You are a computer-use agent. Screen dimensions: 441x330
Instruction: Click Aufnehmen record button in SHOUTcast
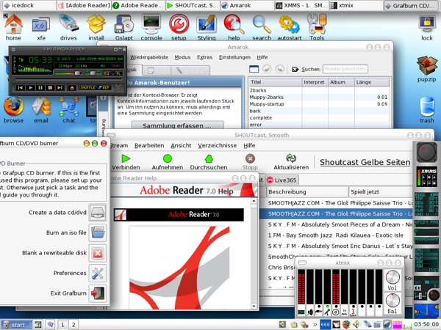coord(168,162)
